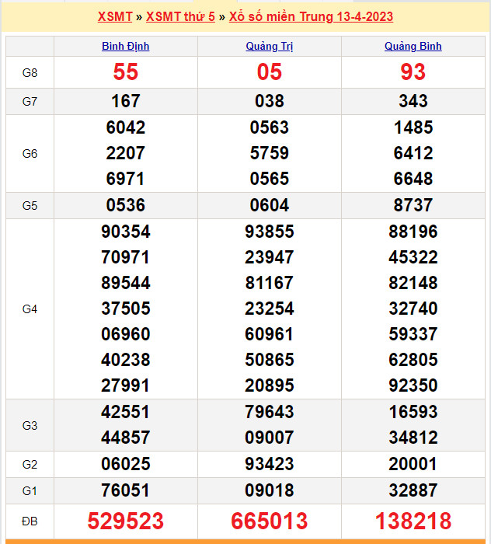Click the G8 prize row label
491x544 pixels.
pos(30,72)
